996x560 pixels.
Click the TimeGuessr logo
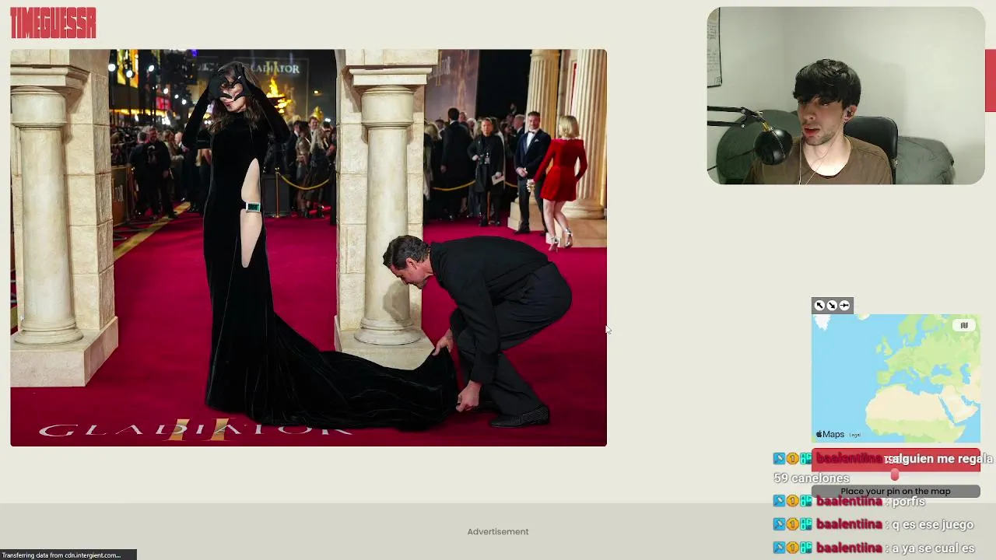click(53, 23)
